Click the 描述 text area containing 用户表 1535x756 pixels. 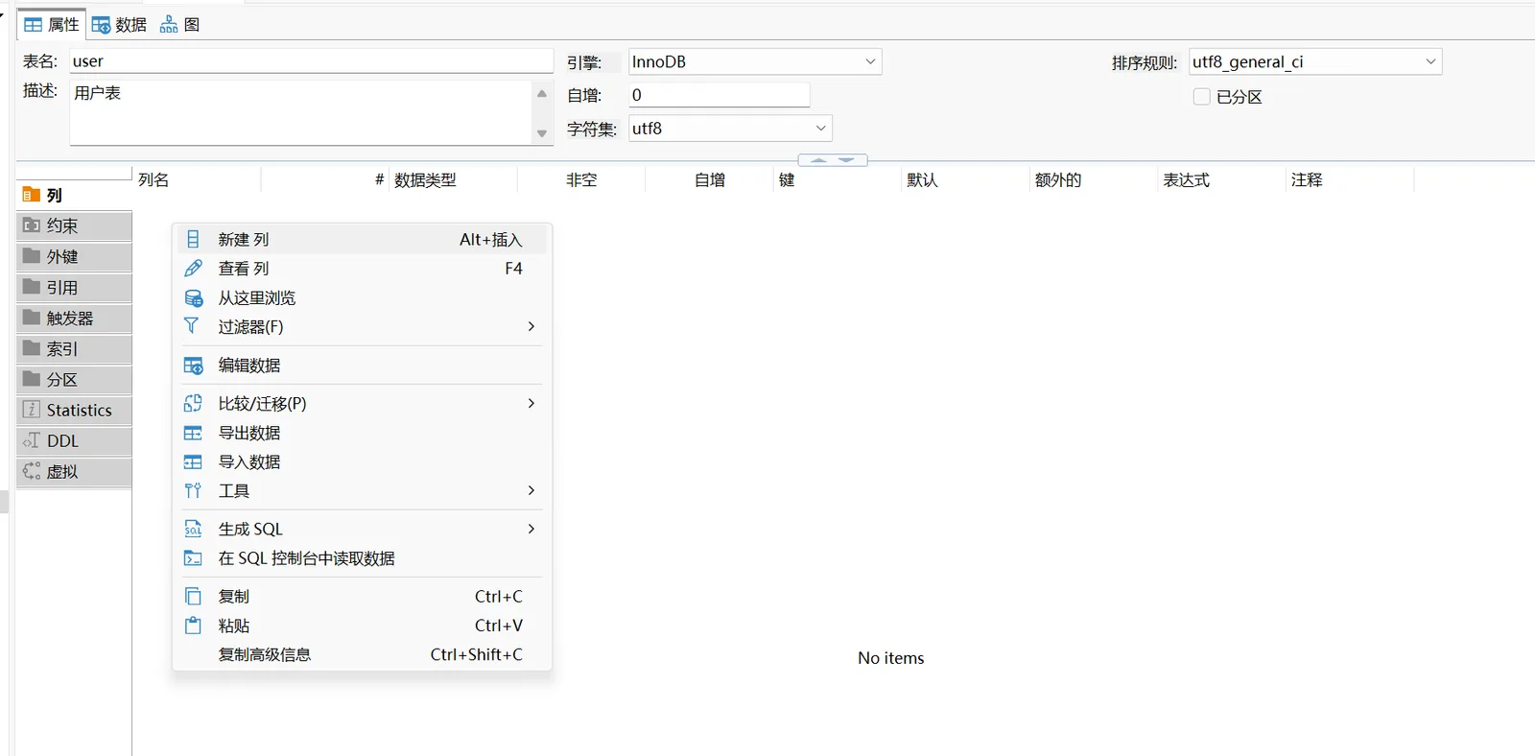point(301,112)
